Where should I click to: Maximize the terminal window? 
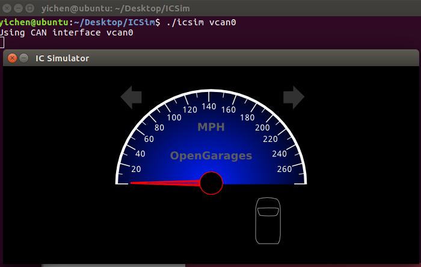tap(29, 8)
